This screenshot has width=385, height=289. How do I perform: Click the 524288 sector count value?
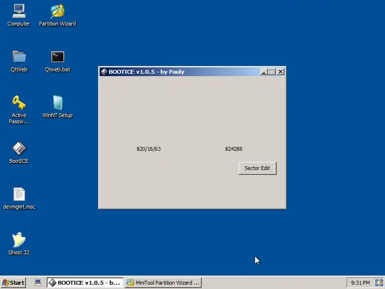point(234,149)
